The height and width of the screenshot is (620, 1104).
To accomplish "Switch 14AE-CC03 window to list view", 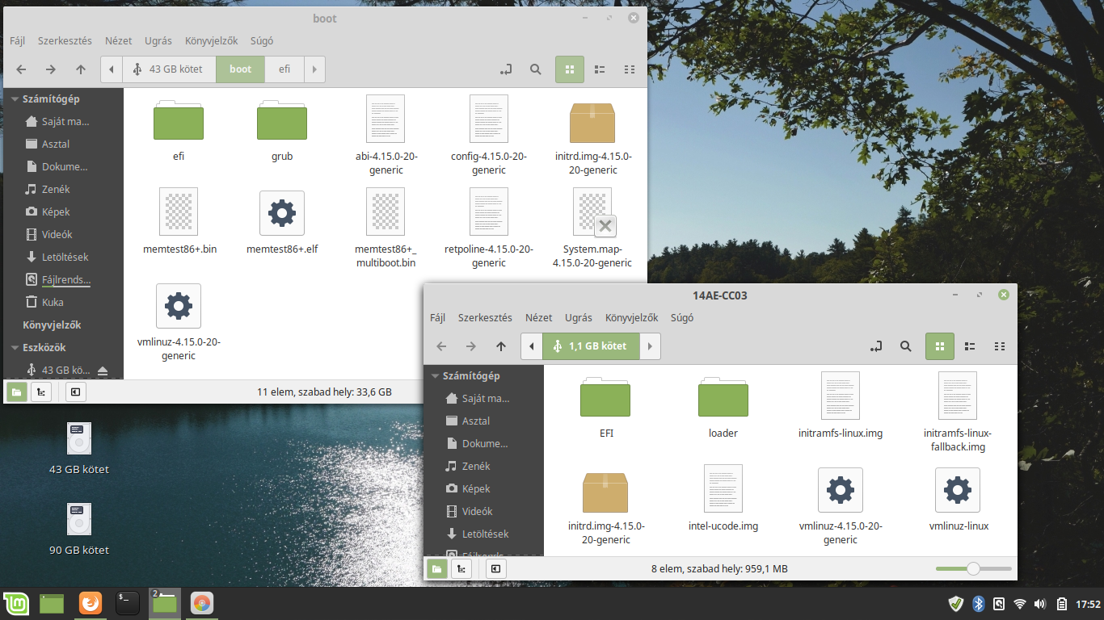I will pos(970,346).
